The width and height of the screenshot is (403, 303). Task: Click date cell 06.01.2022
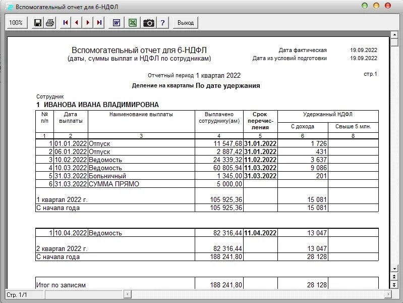tap(71, 151)
